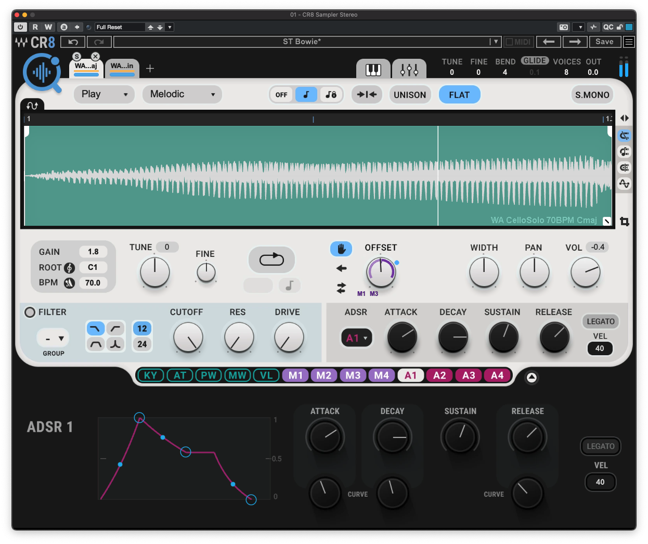648x544 pixels.
Task: Toggle UNISON mode
Action: pos(410,95)
